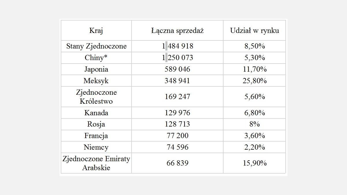Select the "Łączna sprzedaż" header cell
The image size is (347, 195).
177,31
